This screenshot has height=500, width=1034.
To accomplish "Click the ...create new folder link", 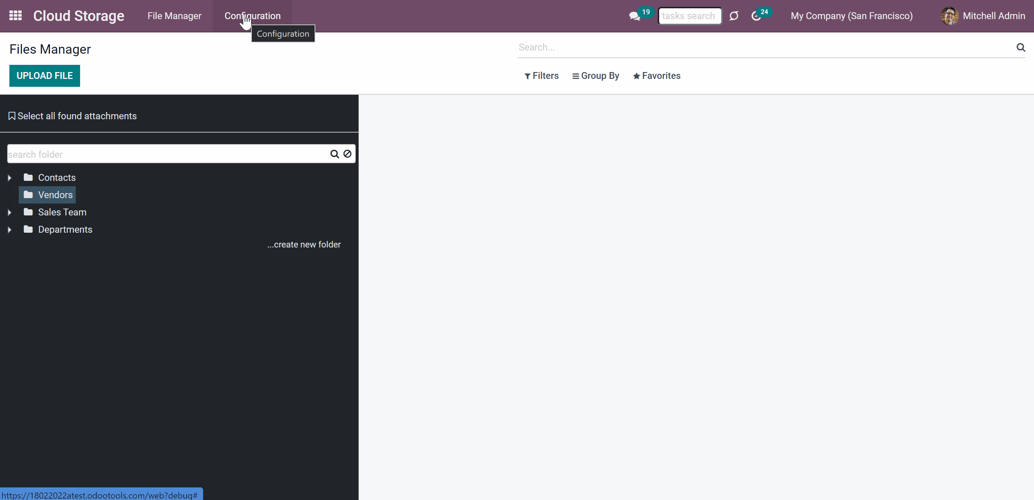I will coord(304,244).
